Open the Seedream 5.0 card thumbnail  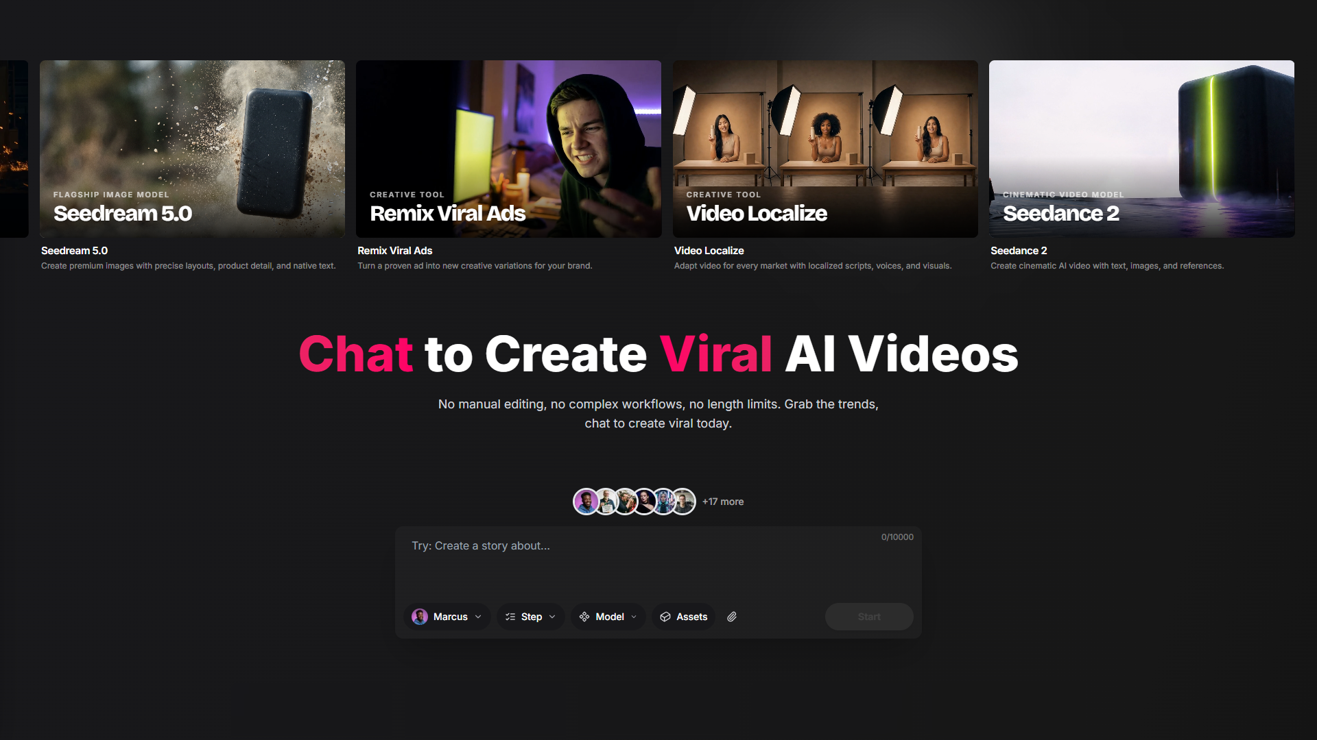pos(192,149)
